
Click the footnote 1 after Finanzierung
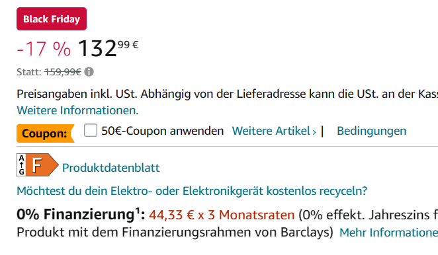(138, 211)
